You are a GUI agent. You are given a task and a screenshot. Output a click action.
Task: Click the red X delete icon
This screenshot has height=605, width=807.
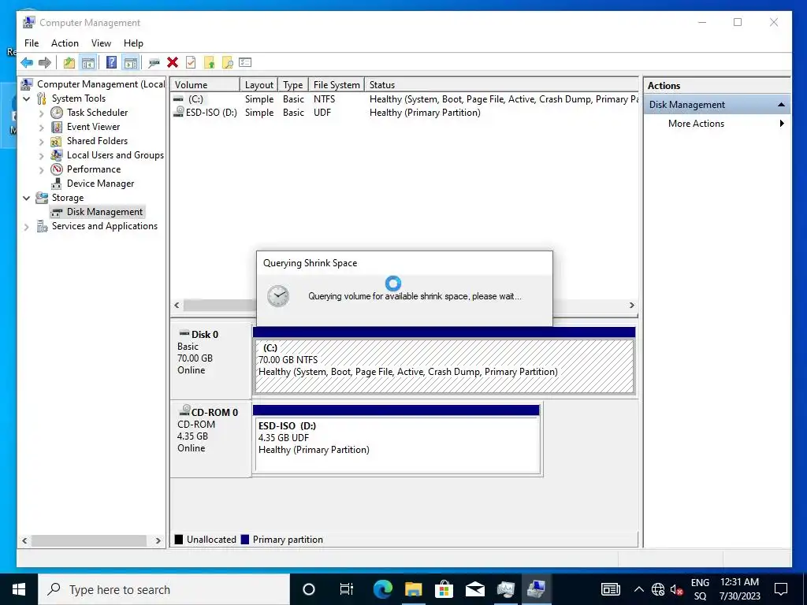tap(173, 63)
